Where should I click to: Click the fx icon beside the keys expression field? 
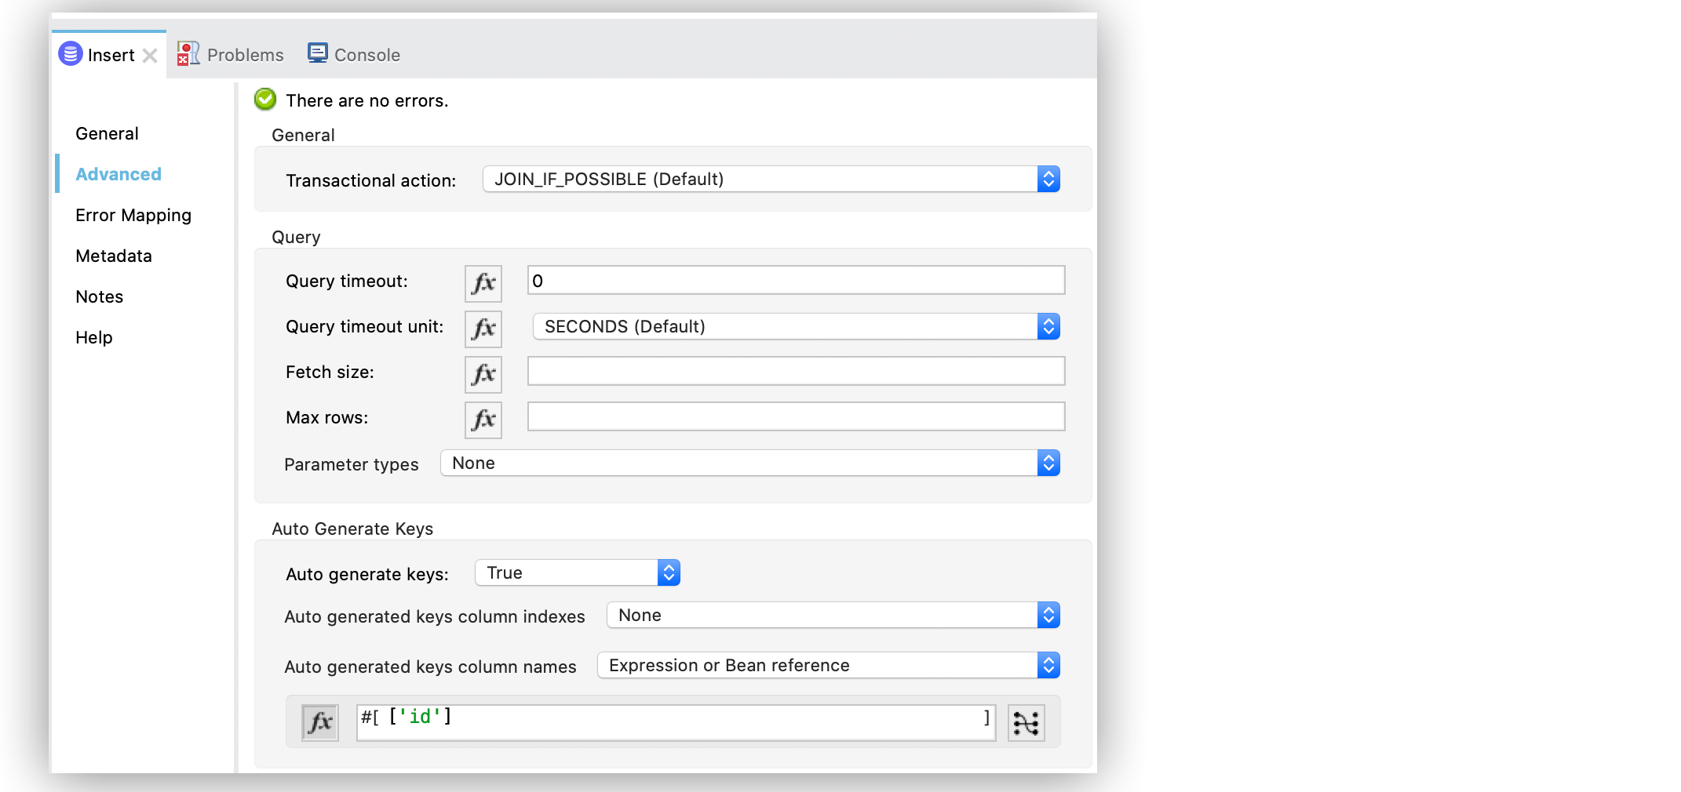pyautogui.click(x=319, y=721)
